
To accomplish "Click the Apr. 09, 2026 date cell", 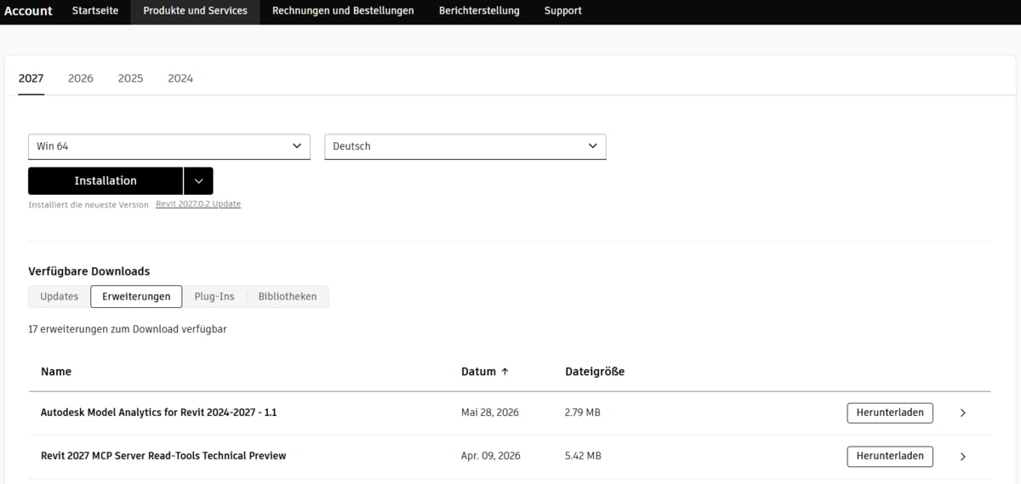I will (491, 456).
